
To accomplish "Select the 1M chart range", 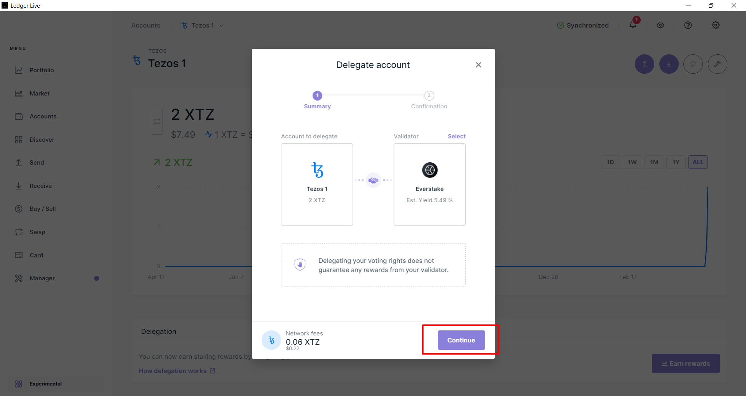I will pyautogui.click(x=654, y=162).
